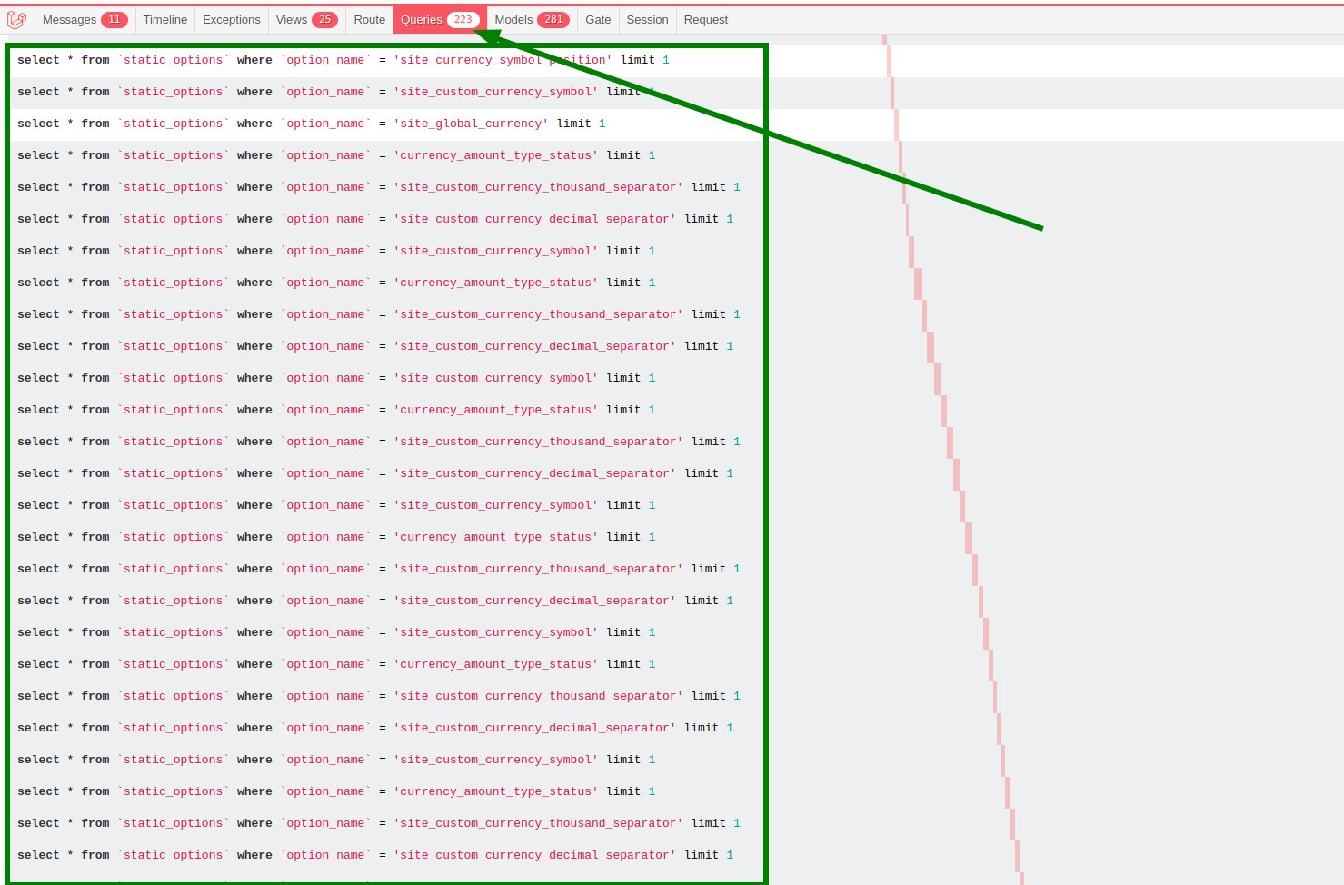Click the Views count badge showing 25

324,19
